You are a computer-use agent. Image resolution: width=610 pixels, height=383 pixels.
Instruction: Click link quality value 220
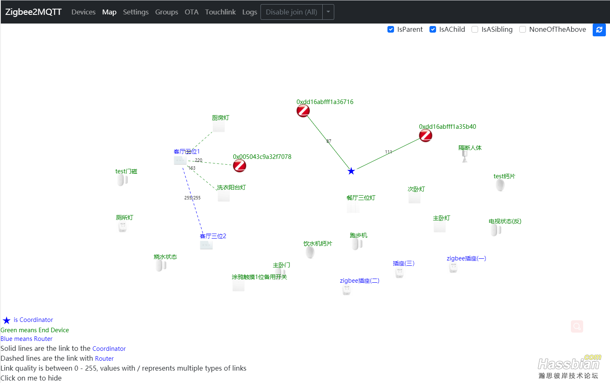pos(199,160)
